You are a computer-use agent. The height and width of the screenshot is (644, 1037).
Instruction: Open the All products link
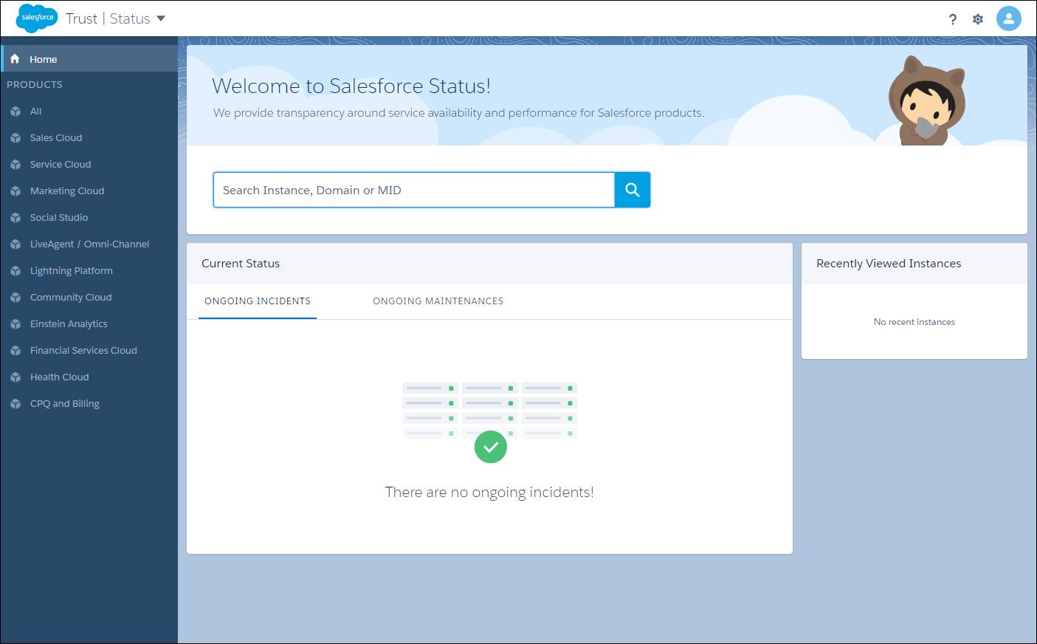[x=35, y=112]
